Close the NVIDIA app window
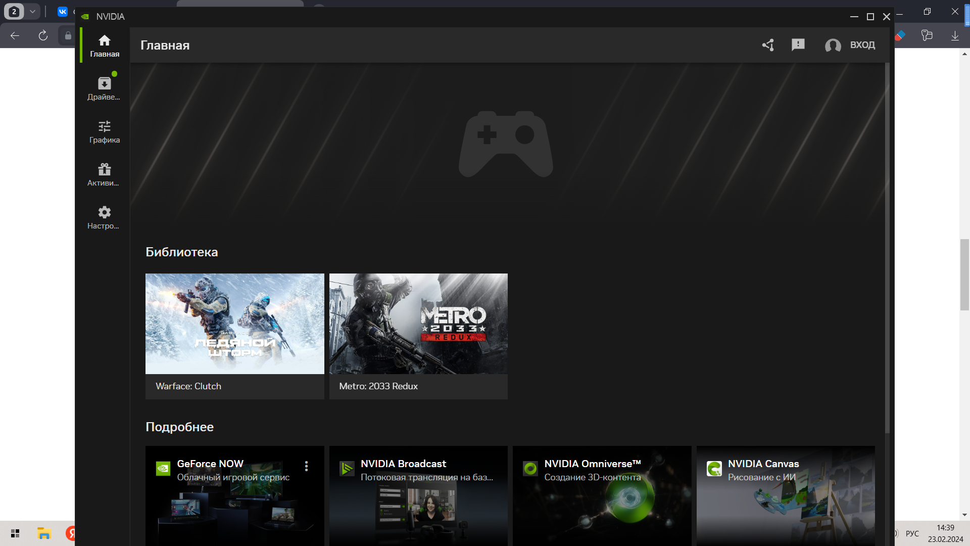 pyautogui.click(x=887, y=17)
